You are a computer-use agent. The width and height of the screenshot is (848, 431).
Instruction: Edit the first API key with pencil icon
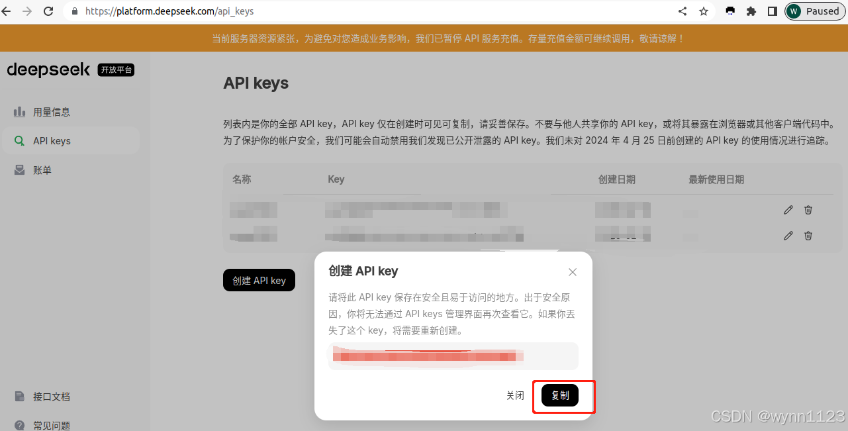788,210
